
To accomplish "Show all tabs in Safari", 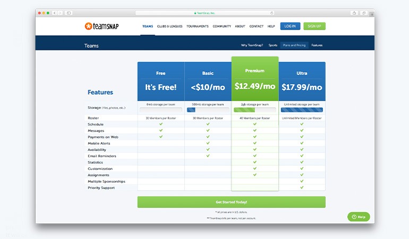I will (364, 13).
